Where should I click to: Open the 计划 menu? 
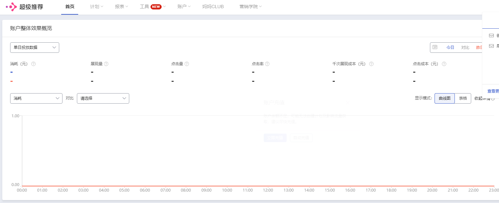coord(97,7)
